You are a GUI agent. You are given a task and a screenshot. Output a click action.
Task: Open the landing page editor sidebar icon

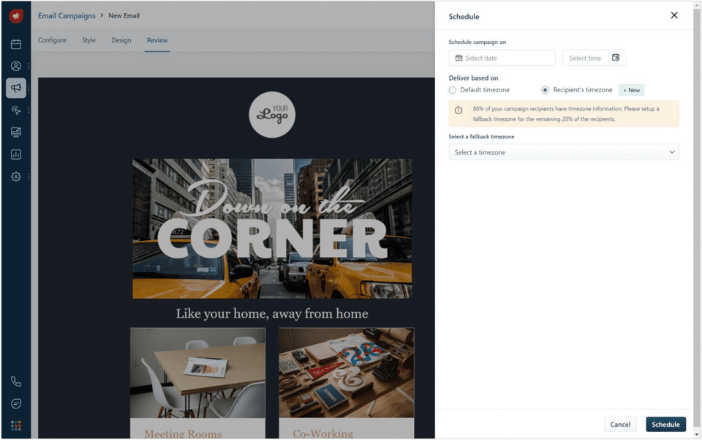click(x=16, y=132)
